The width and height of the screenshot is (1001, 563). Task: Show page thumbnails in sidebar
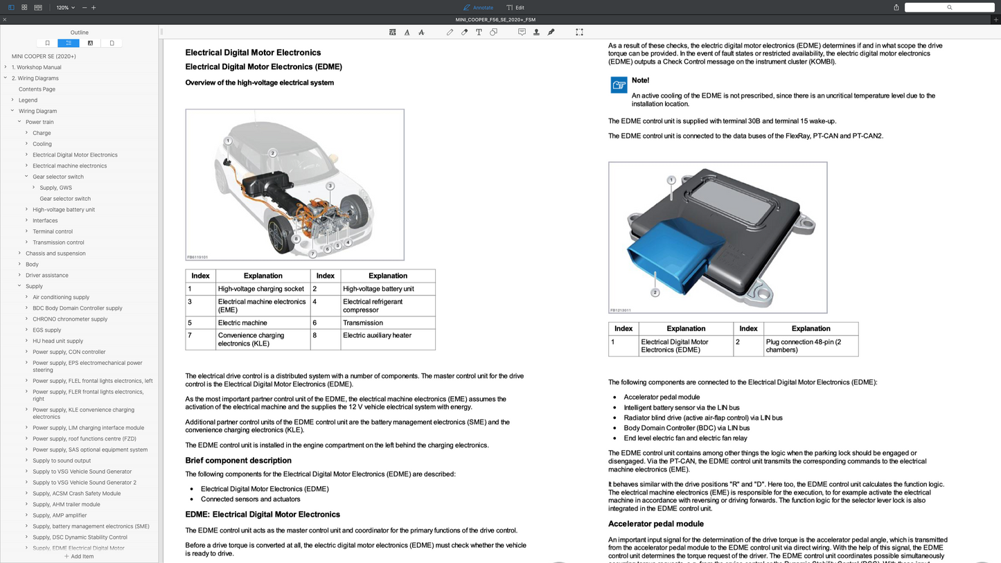pyautogui.click(x=112, y=43)
